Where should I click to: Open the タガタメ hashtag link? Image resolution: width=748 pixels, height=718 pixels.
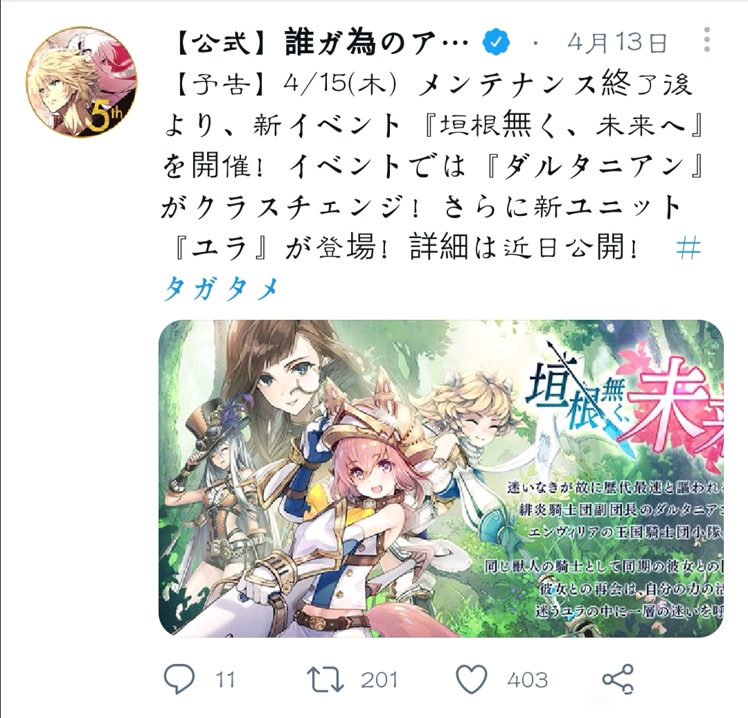pos(221,289)
